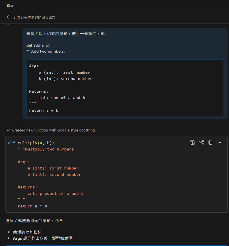The width and height of the screenshot is (229, 246).
Task: Click the back arrow beside the chat title
Action: (9, 17)
